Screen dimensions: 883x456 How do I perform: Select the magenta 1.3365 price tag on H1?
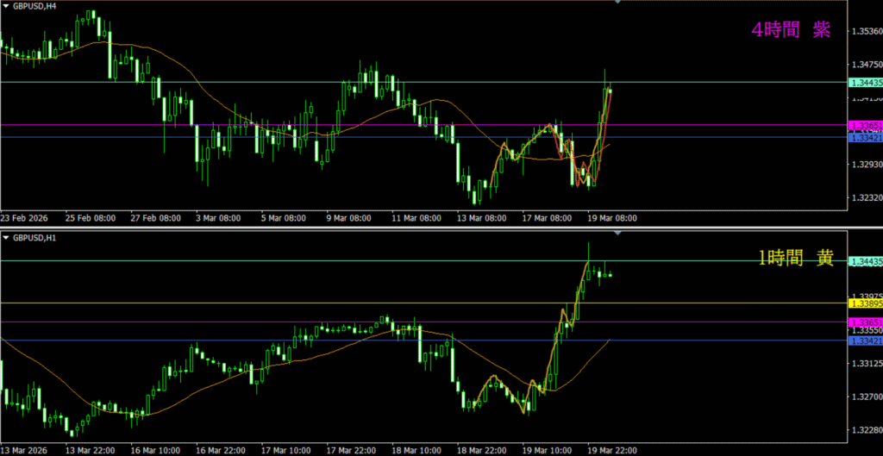coord(866,322)
